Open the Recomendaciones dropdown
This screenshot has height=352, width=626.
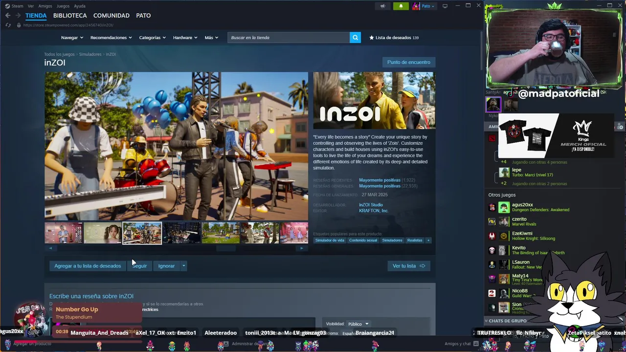[x=112, y=38]
